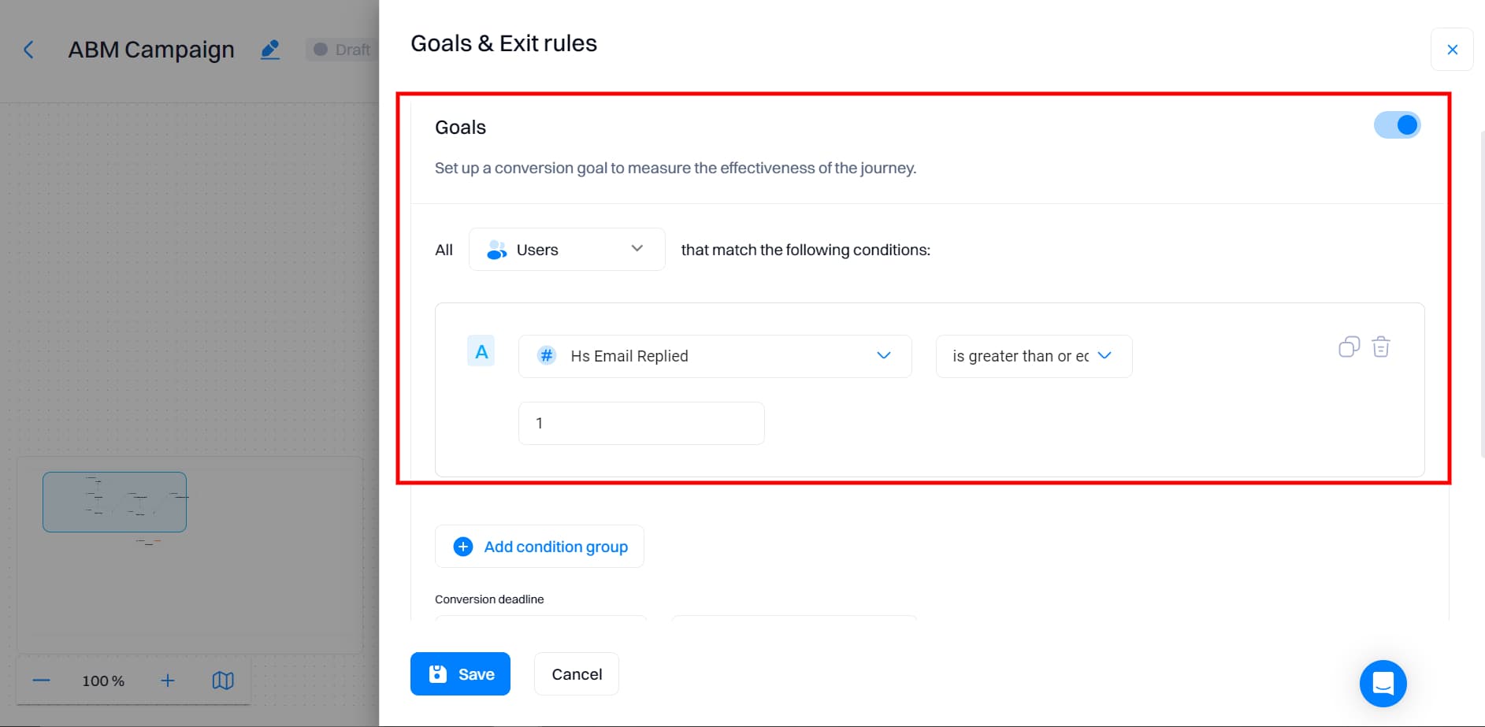
Task: Delete the condition using trash icon
Action: (1380, 347)
